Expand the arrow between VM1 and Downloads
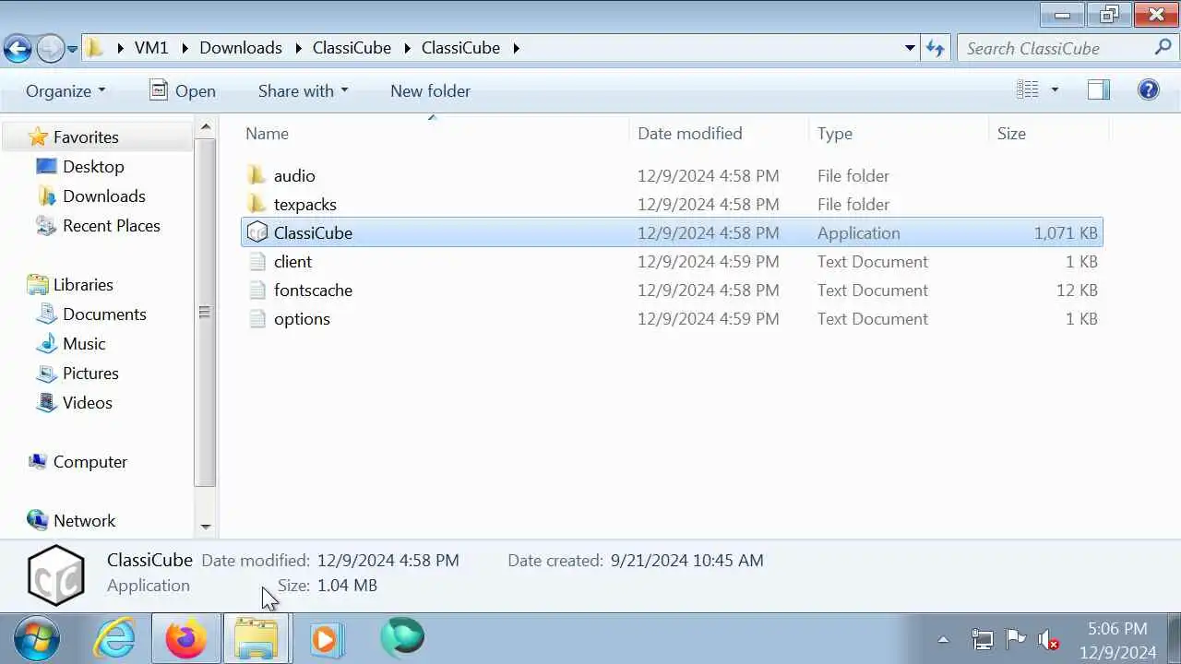The image size is (1181, 664). coord(185,48)
